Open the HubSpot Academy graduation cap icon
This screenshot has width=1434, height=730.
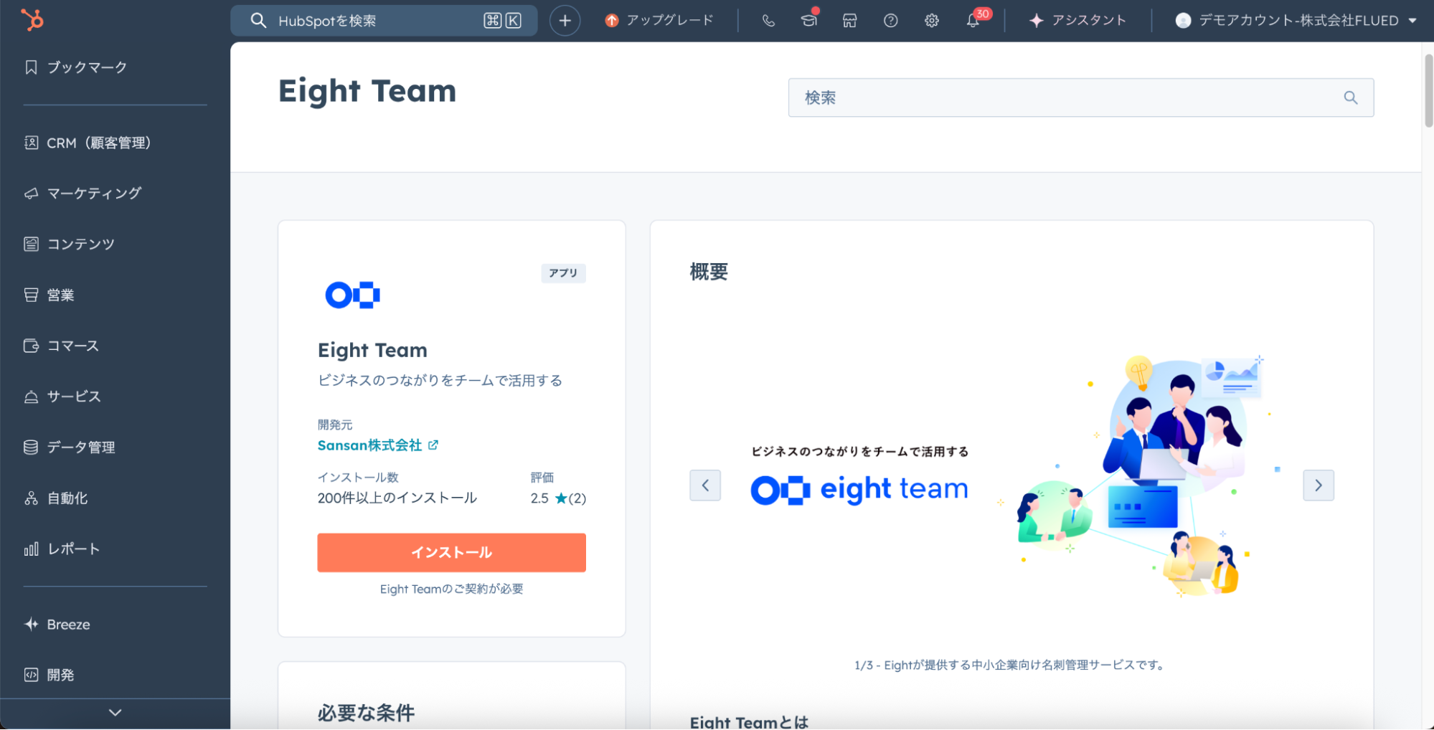[809, 21]
